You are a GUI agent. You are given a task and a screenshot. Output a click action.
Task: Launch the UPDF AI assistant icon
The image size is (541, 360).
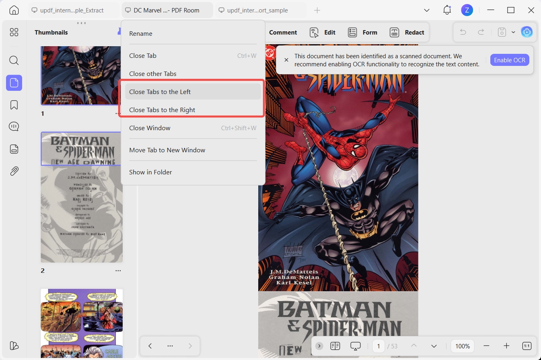tap(527, 32)
